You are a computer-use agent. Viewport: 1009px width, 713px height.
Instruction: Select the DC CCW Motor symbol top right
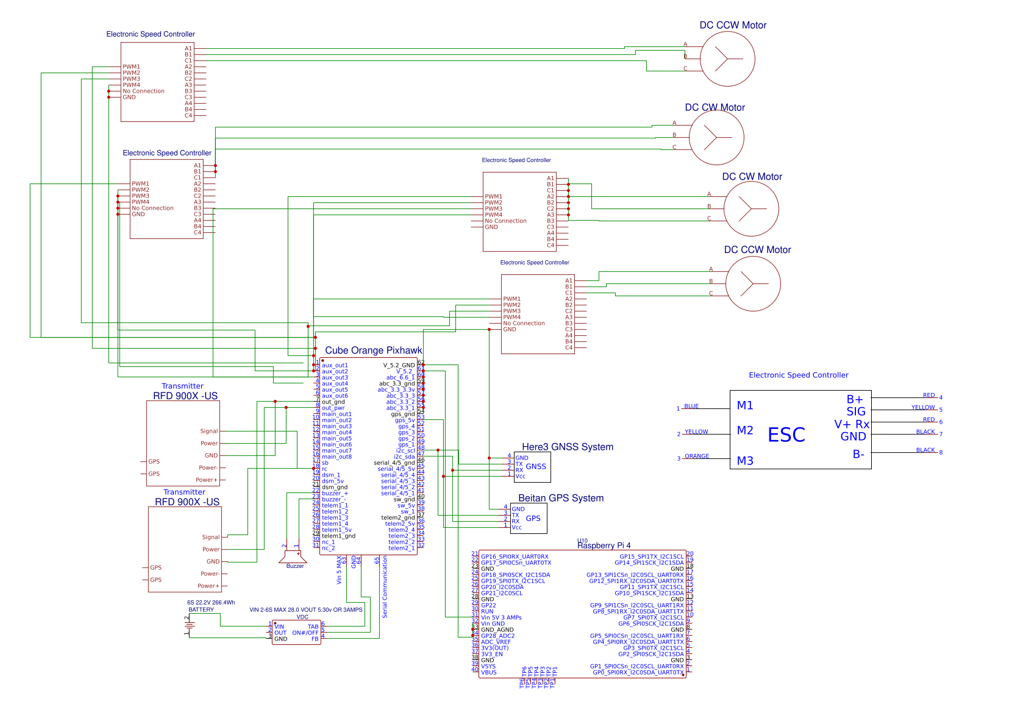[x=727, y=59]
